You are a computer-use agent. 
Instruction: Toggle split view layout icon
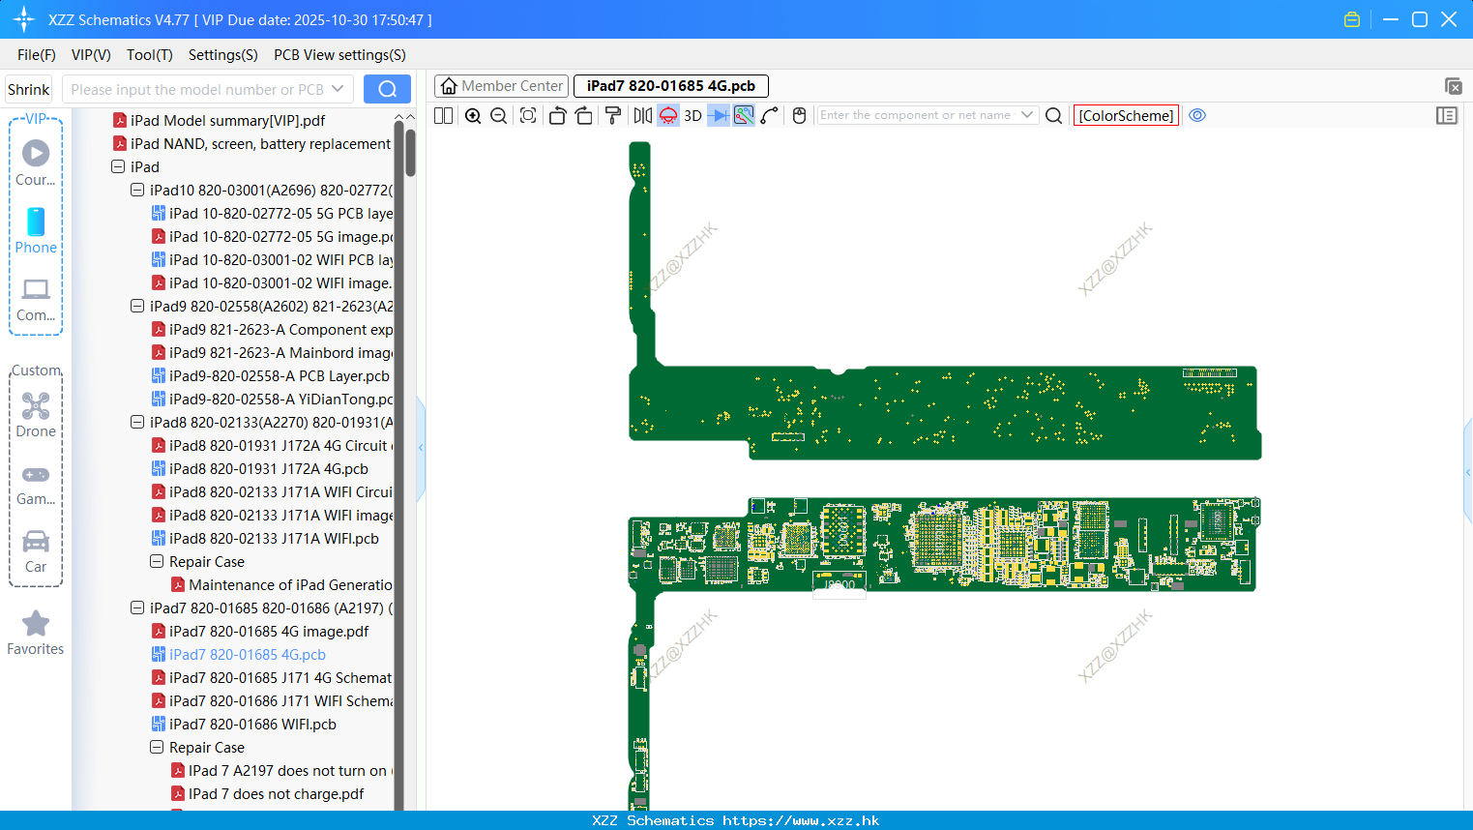tap(444, 115)
